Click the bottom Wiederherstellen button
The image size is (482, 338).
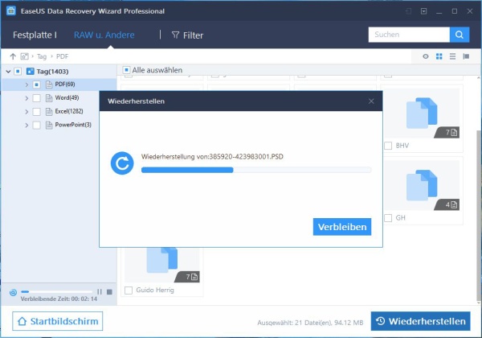click(420, 321)
